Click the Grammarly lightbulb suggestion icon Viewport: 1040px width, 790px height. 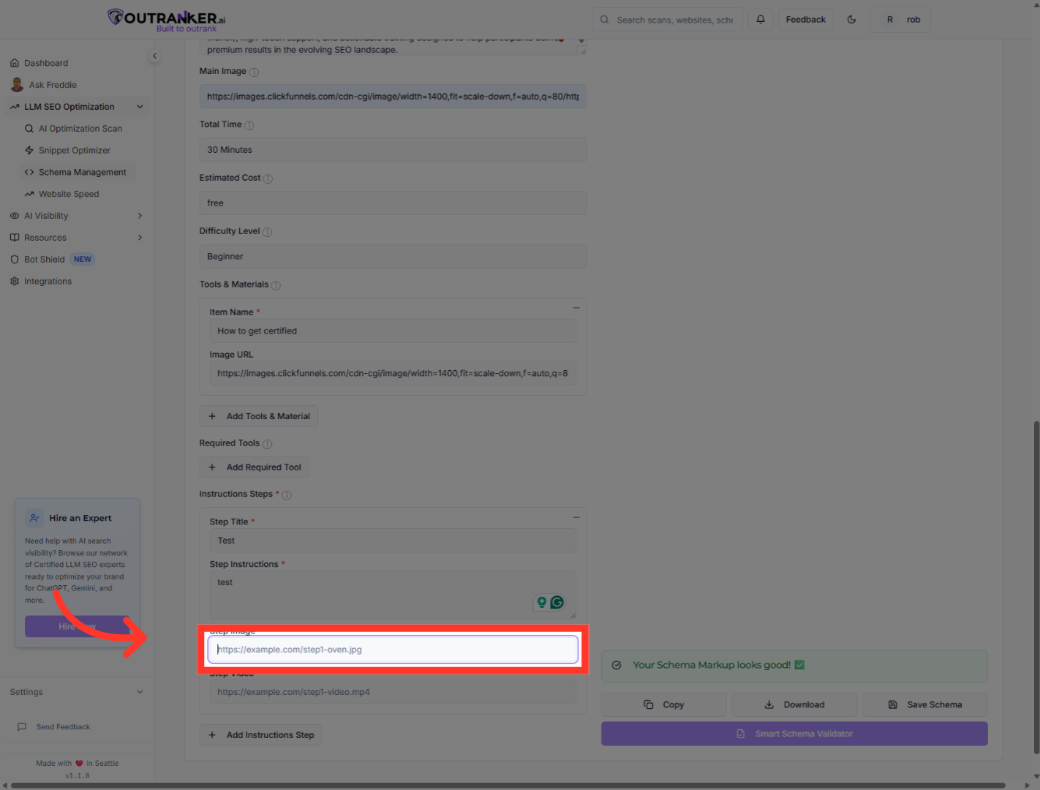[542, 602]
